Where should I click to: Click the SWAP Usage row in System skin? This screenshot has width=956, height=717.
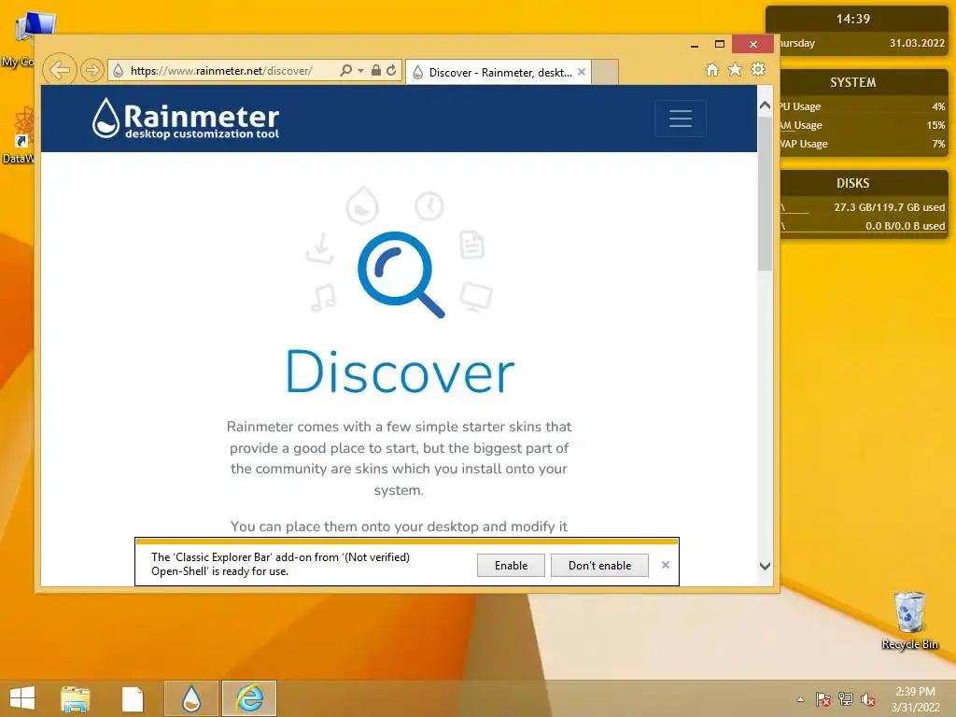pyautogui.click(x=862, y=144)
